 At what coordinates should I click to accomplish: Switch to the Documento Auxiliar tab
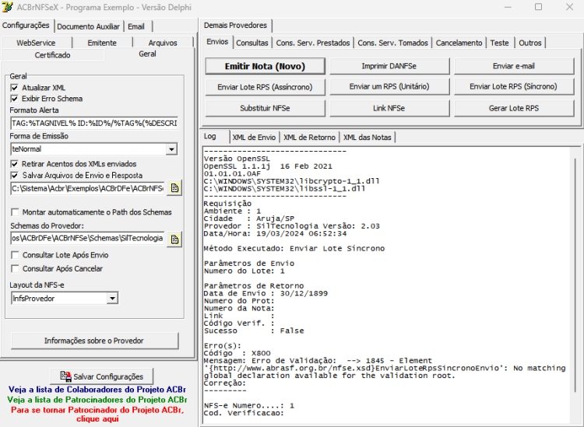pyautogui.click(x=89, y=26)
